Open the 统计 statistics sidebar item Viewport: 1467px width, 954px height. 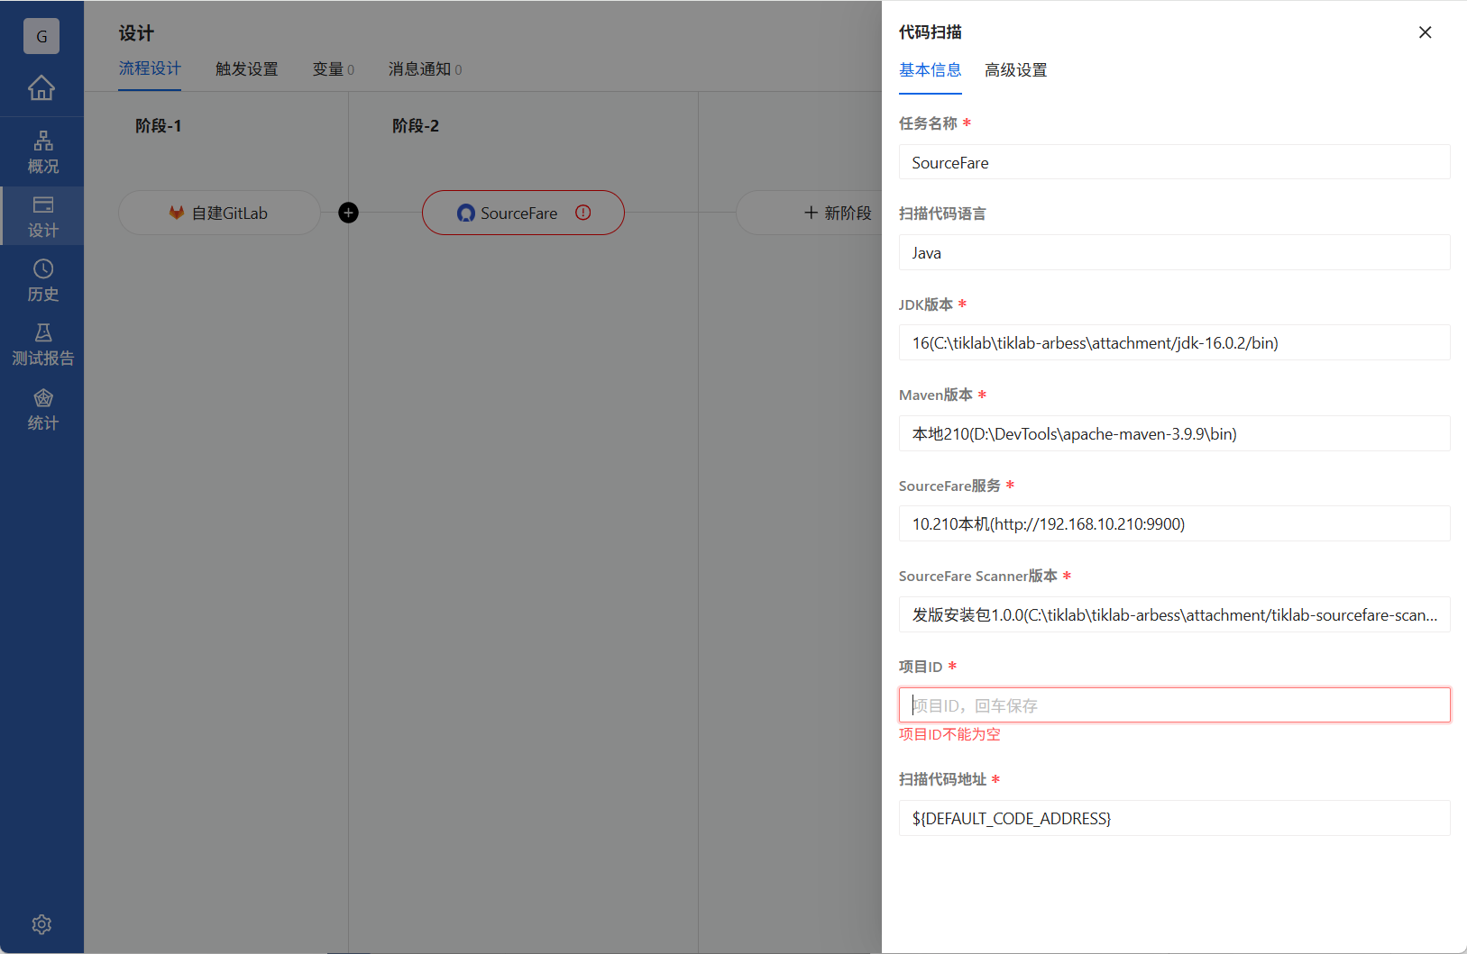(42, 410)
